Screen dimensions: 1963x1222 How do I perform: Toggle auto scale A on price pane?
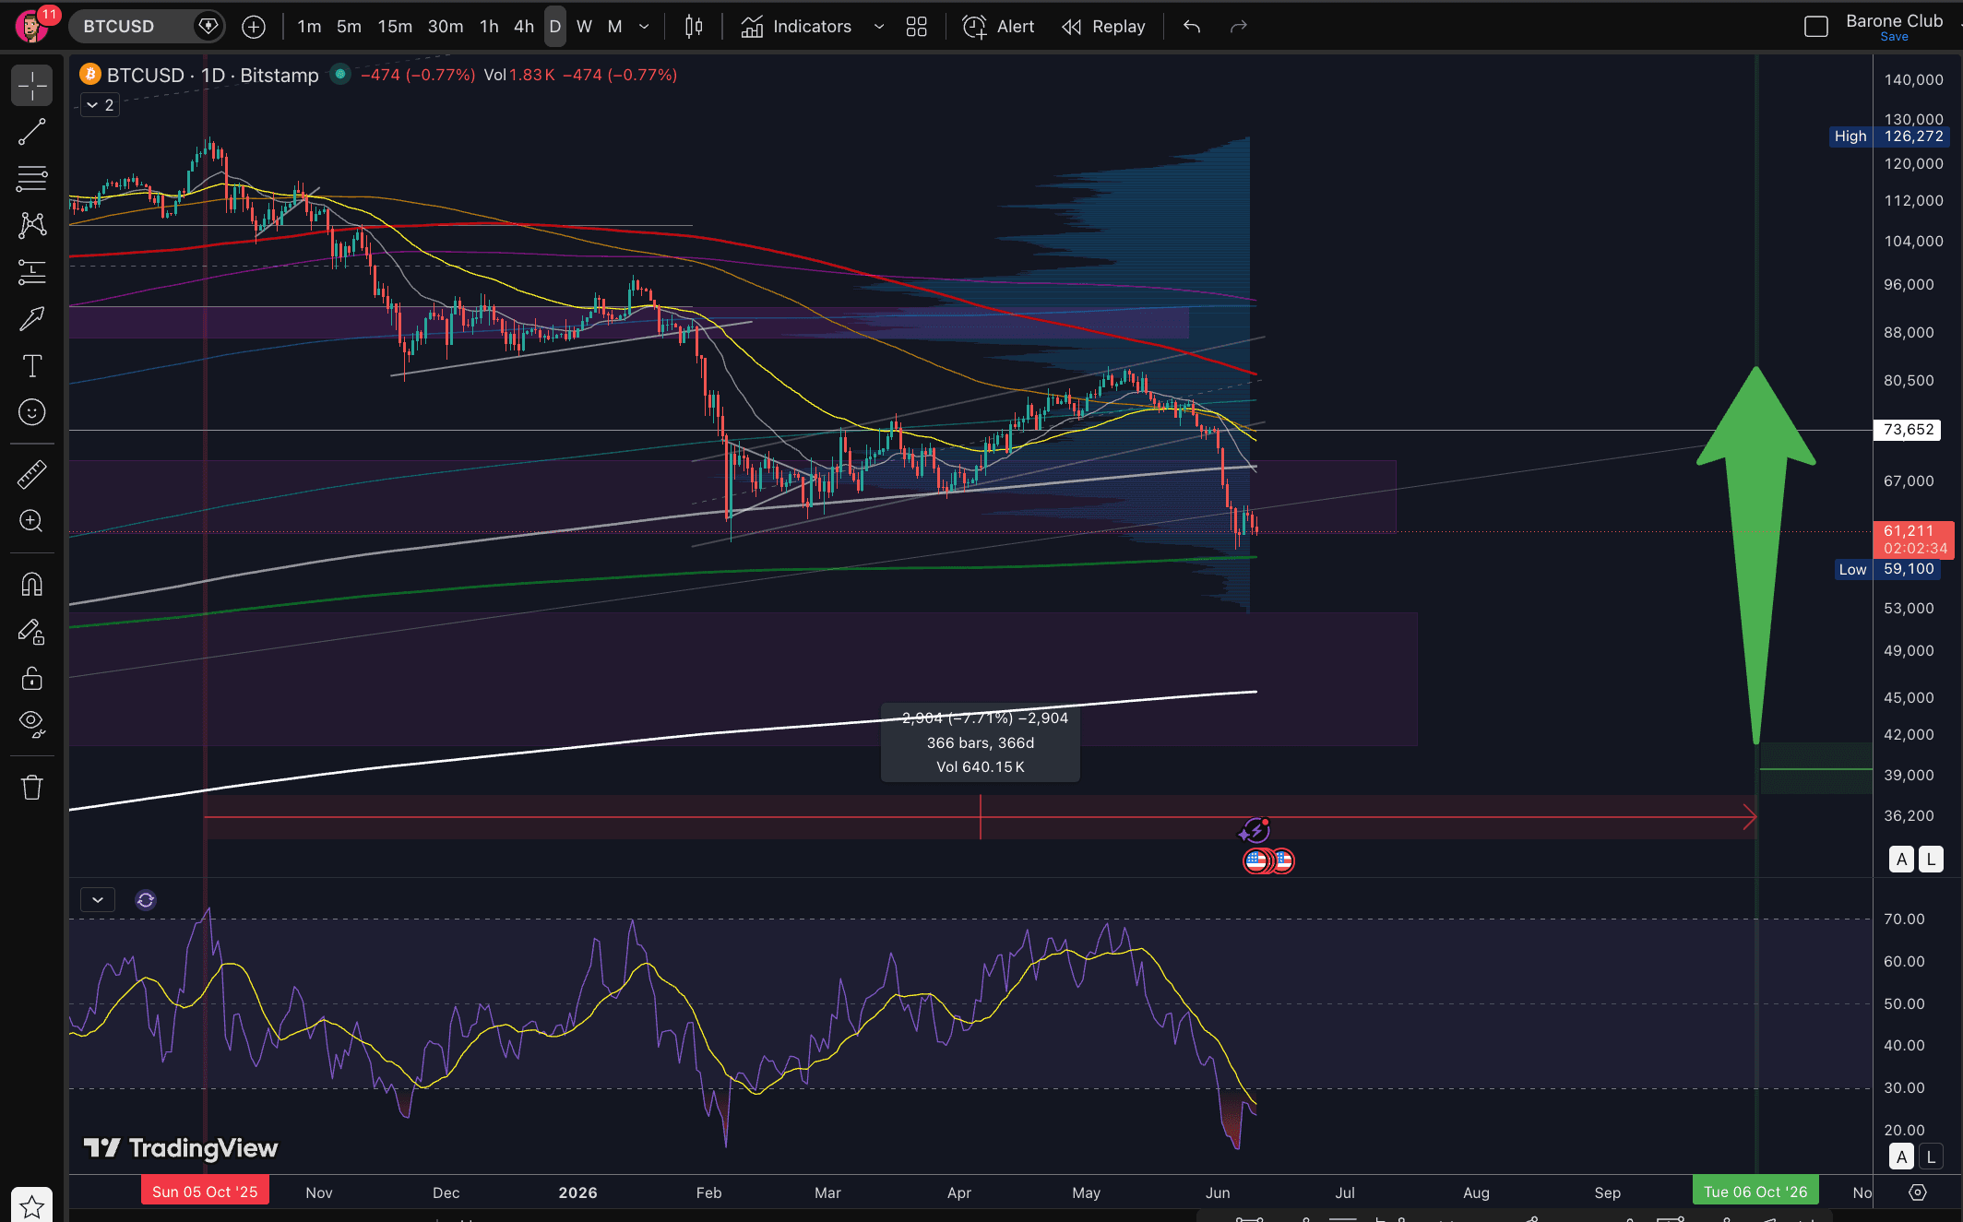point(1901,860)
